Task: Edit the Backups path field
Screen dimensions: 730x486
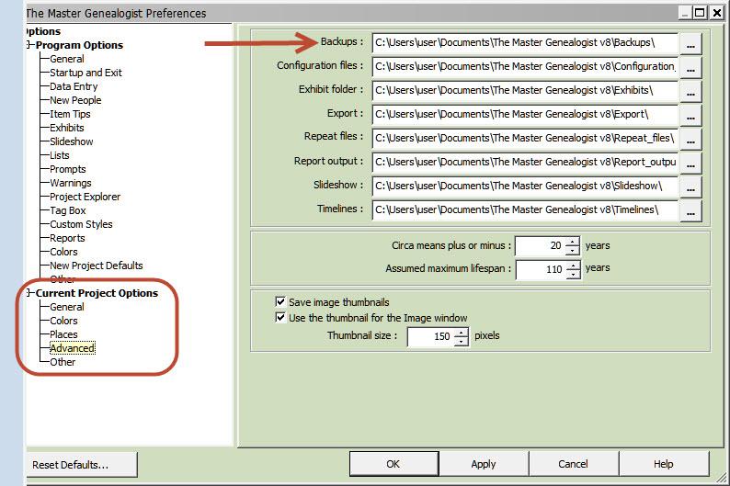Action: point(525,43)
